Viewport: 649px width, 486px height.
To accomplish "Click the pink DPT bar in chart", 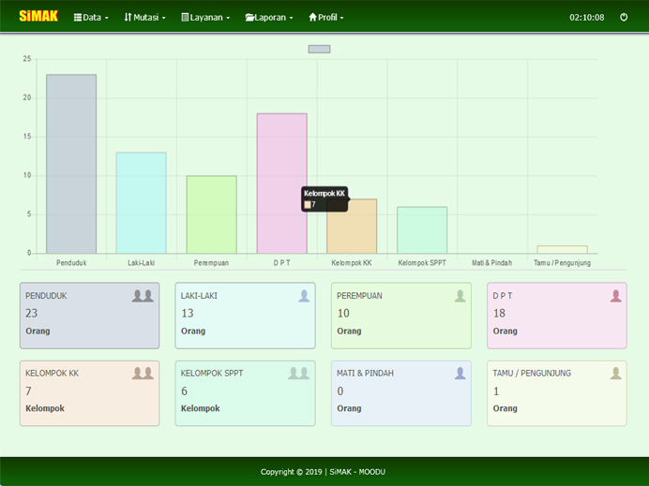I will [x=282, y=183].
